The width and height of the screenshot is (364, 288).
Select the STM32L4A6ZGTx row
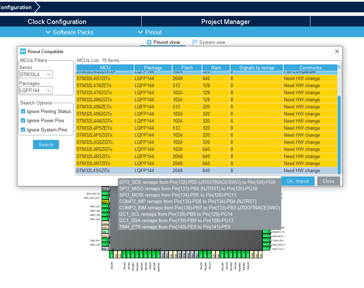(207, 121)
